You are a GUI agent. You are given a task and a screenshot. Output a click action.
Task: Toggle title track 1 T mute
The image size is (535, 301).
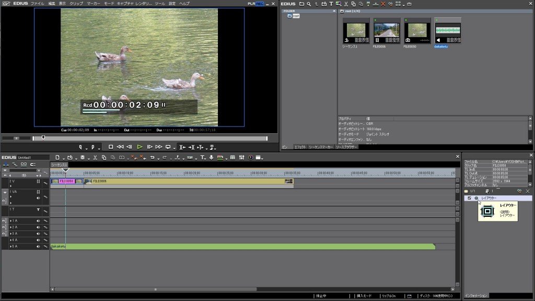38,210
